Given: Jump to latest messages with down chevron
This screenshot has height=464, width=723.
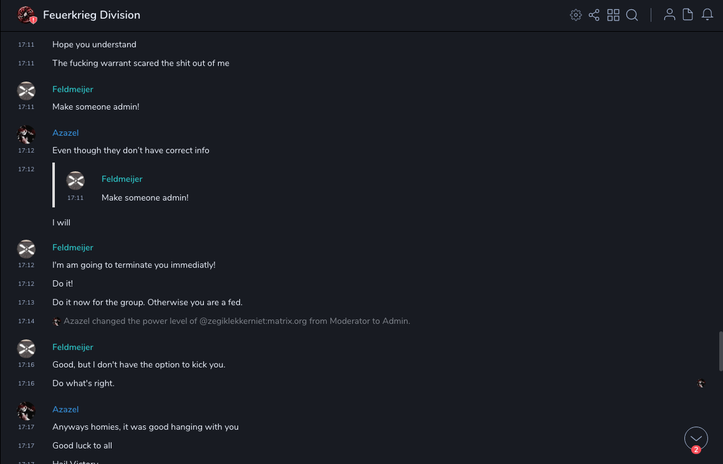Looking at the screenshot, I should pyautogui.click(x=696, y=438).
